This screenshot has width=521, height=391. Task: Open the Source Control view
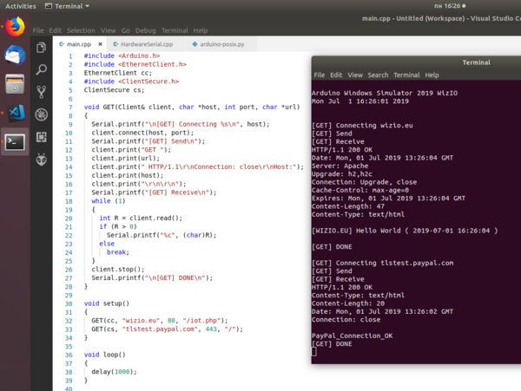pos(41,92)
